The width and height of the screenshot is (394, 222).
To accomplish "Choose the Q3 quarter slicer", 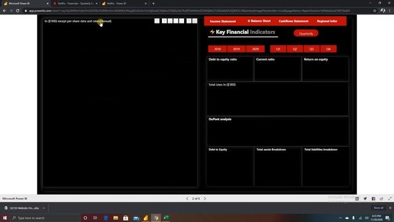I will click(312, 49).
